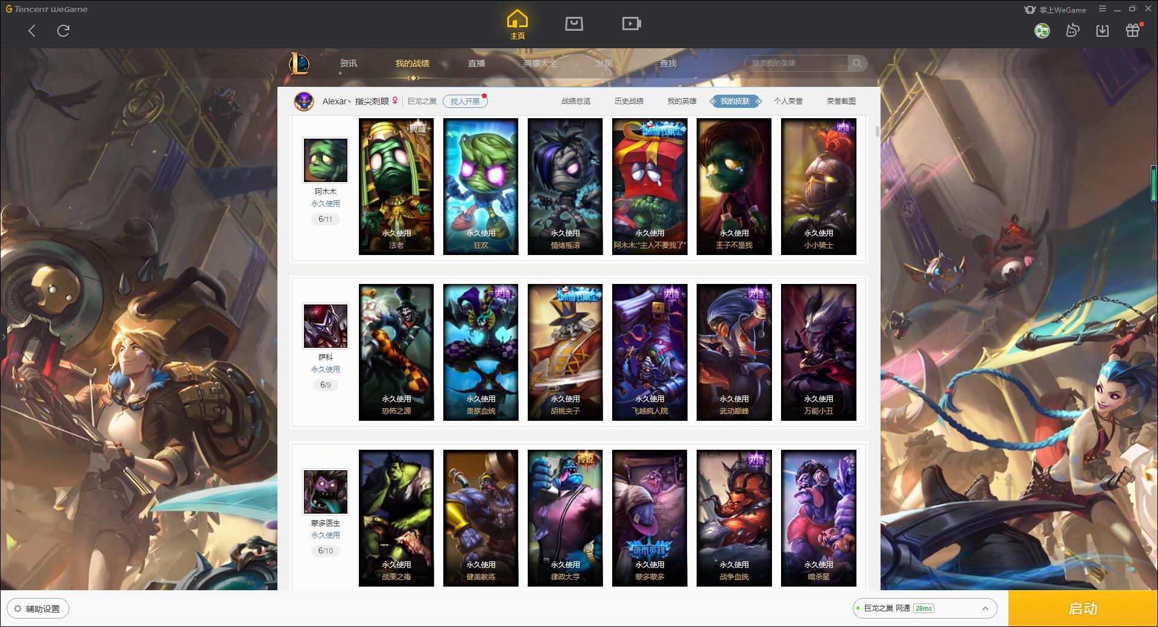
Task: Open the 直播 navigation tab
Action: coord(476,63)
